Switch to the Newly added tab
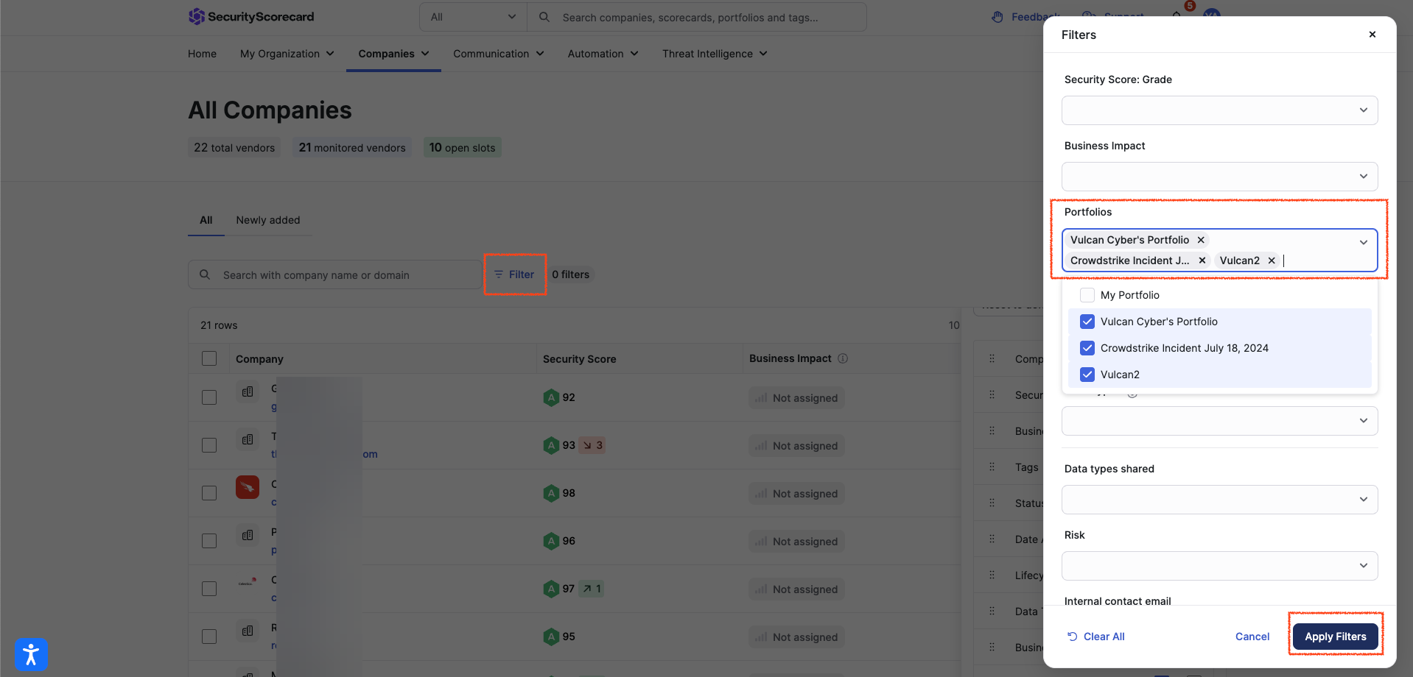Viewport: 1413px width, 677px height. click(268, 220)
